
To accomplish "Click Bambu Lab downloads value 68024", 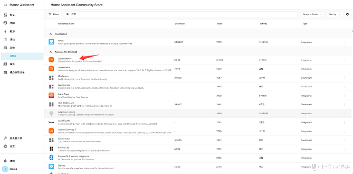I will [x=177, y=149].
